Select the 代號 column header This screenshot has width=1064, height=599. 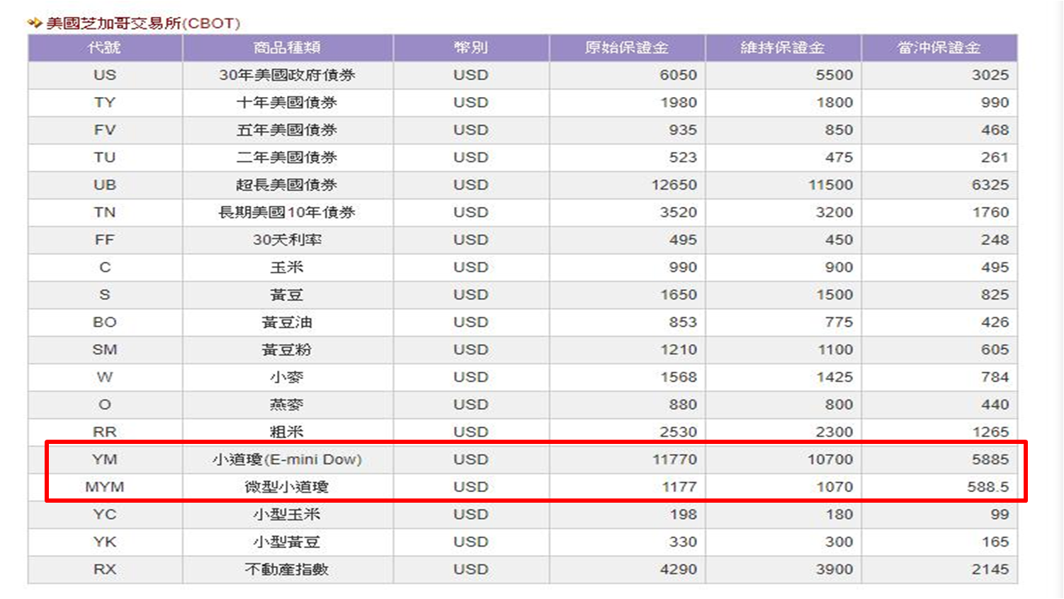105,47
